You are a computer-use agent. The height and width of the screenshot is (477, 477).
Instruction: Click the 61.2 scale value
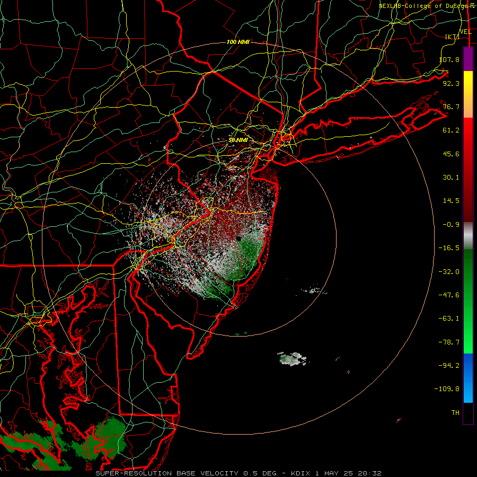point(451,130)
